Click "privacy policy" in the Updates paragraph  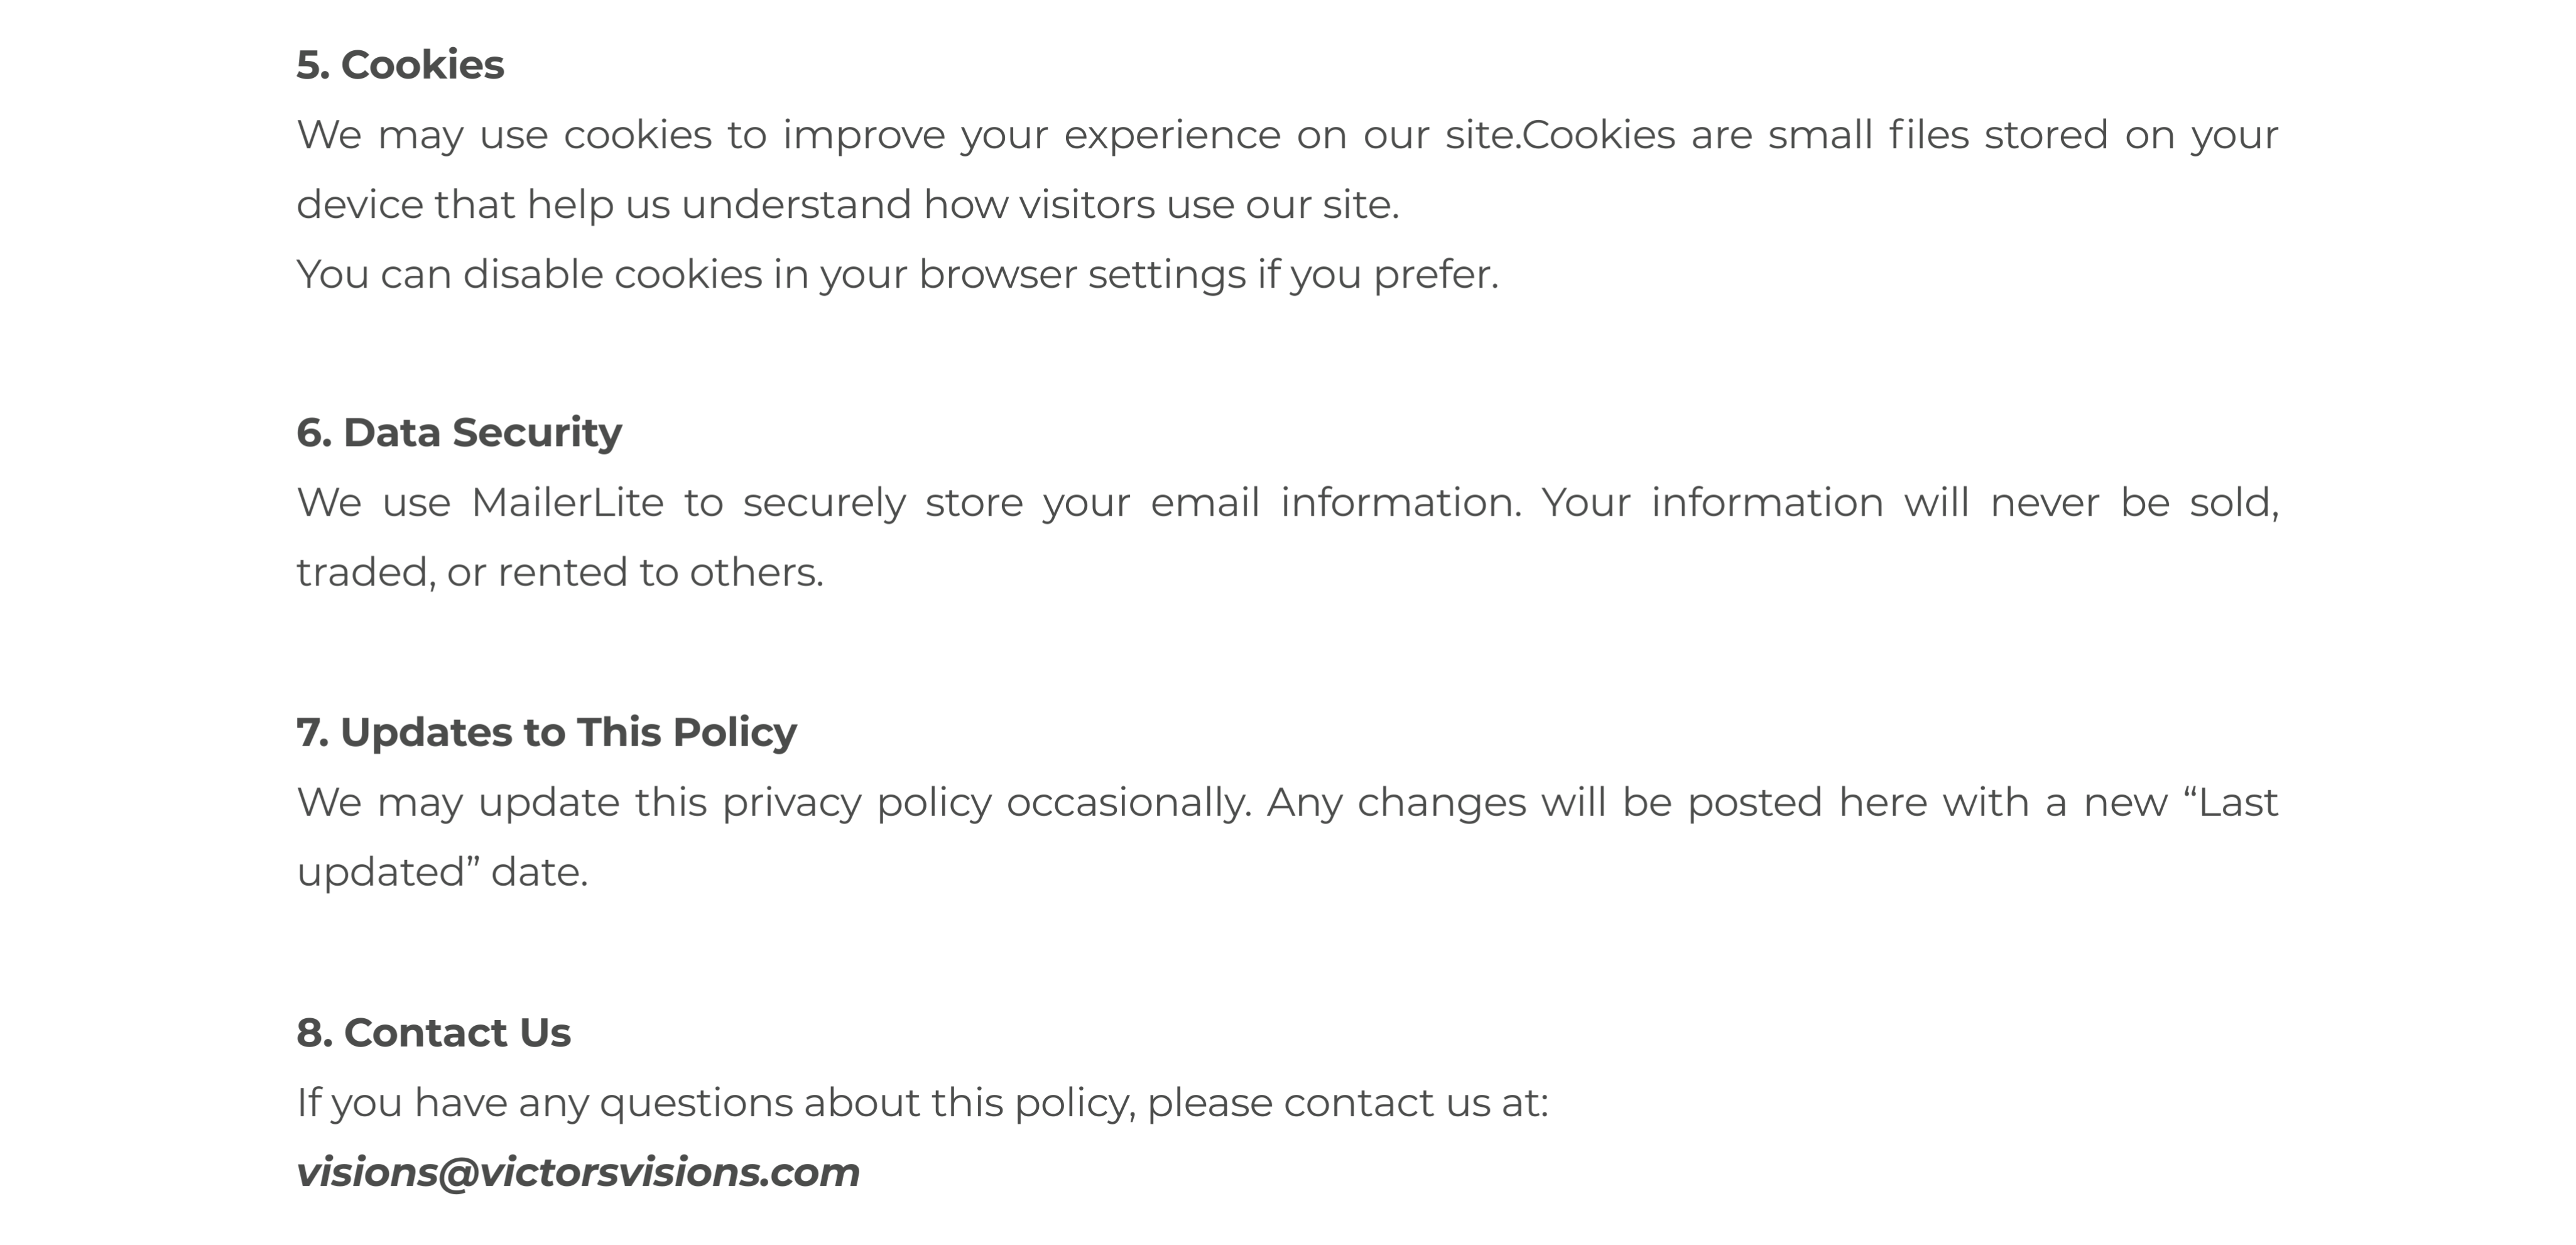(856, 803)
